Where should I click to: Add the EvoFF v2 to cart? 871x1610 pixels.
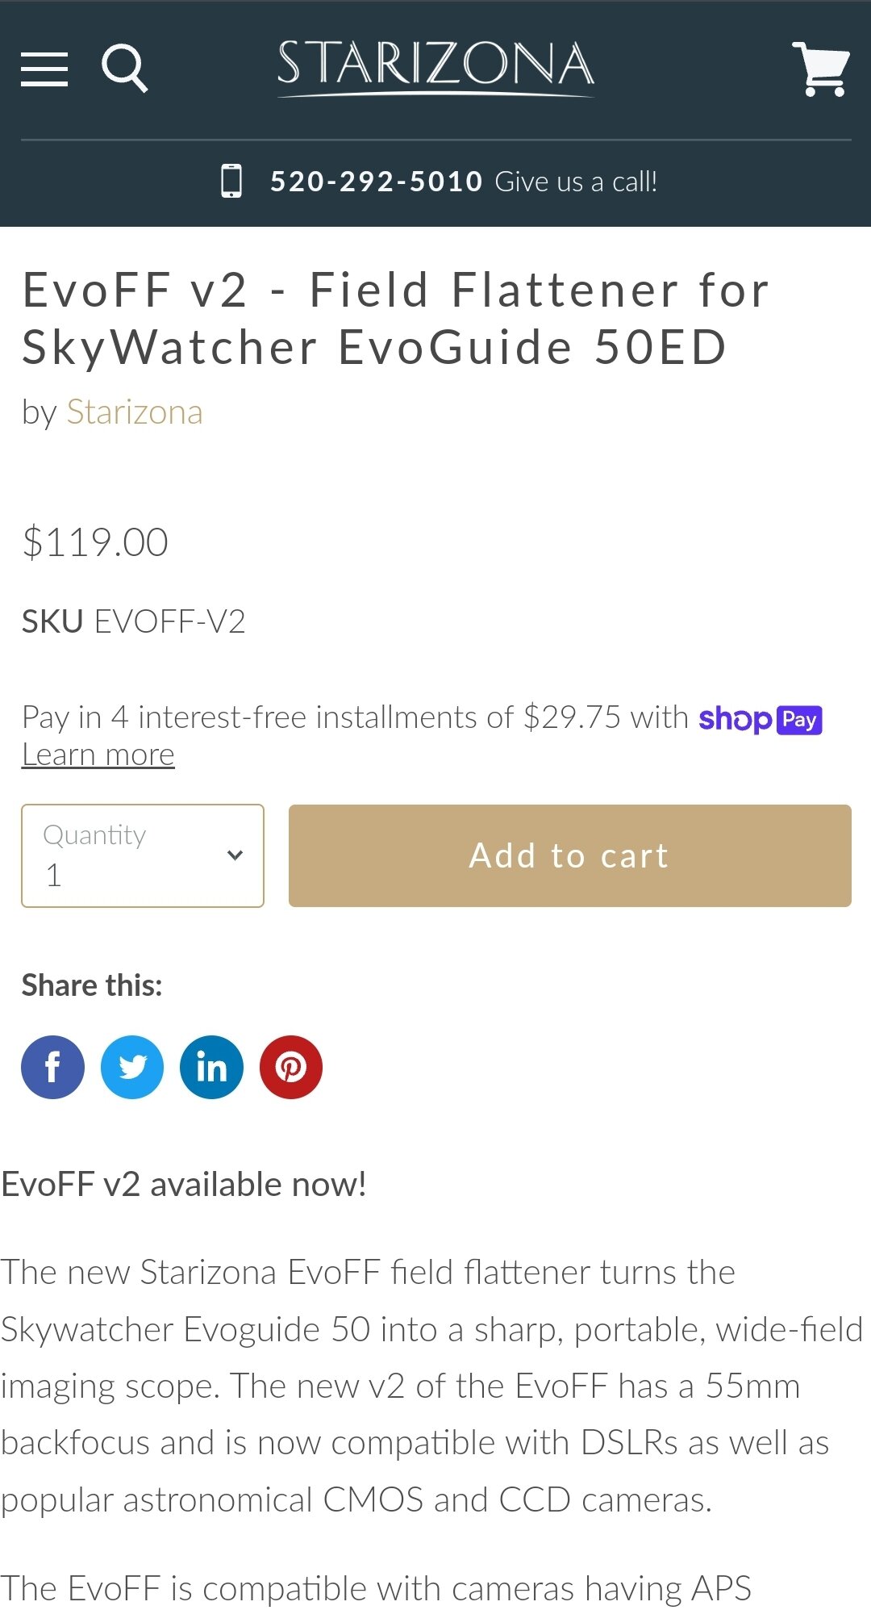pos(569,855)
